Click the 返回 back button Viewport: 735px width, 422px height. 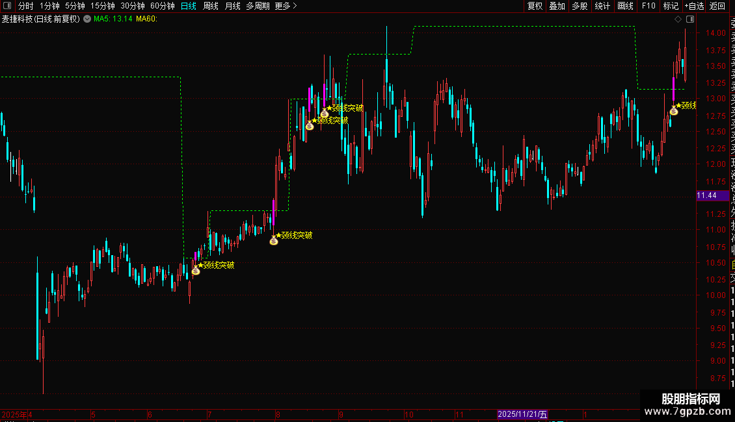(717, 6)
